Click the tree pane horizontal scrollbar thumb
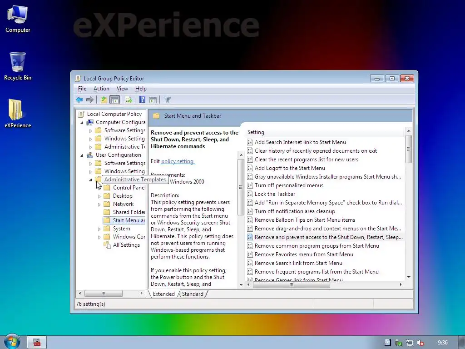465x349 pixels. (x=103, y=294)
